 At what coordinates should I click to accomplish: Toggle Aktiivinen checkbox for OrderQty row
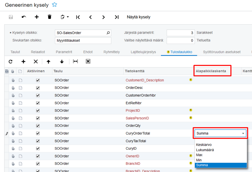click(x=38, y=126)
